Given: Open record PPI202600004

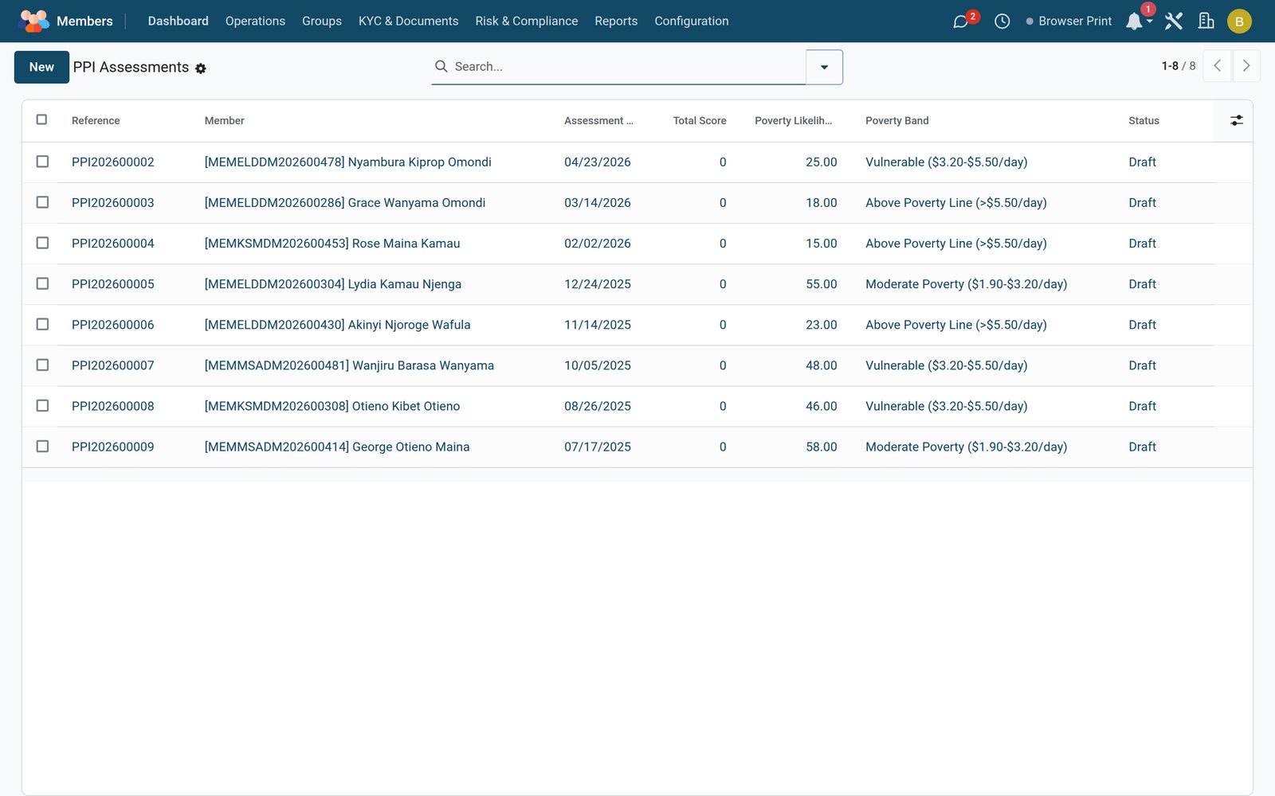Looking at the screenshot, I should coord(113,244).
